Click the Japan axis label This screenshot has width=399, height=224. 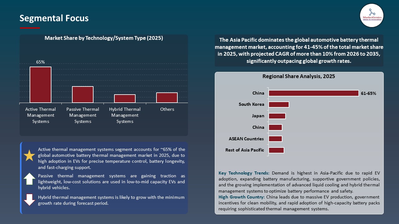258,116
